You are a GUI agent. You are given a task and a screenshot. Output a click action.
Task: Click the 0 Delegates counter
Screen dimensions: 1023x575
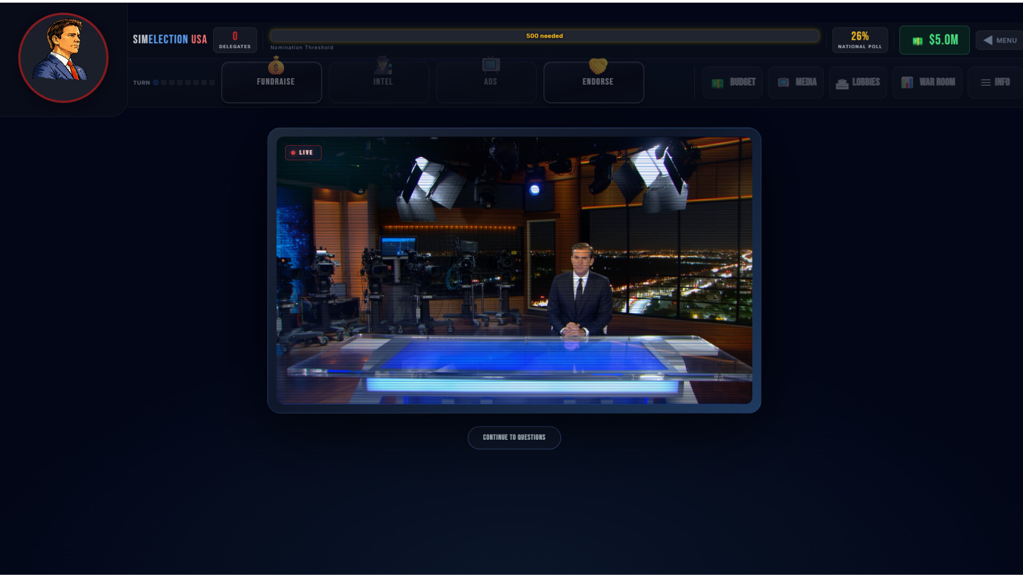click(x=235, y=40)
